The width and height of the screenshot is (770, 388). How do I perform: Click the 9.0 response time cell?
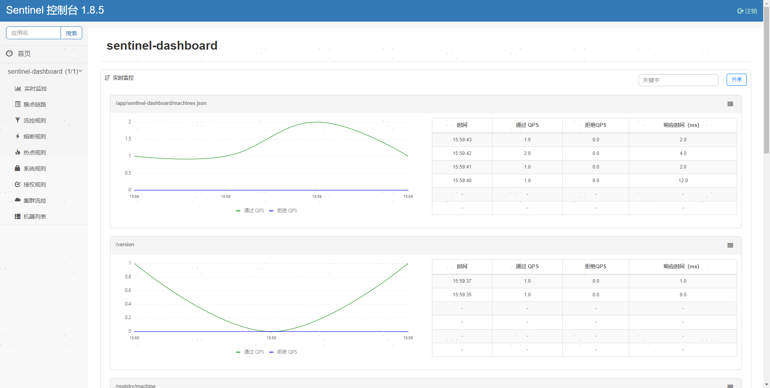(x=683, y=295)
